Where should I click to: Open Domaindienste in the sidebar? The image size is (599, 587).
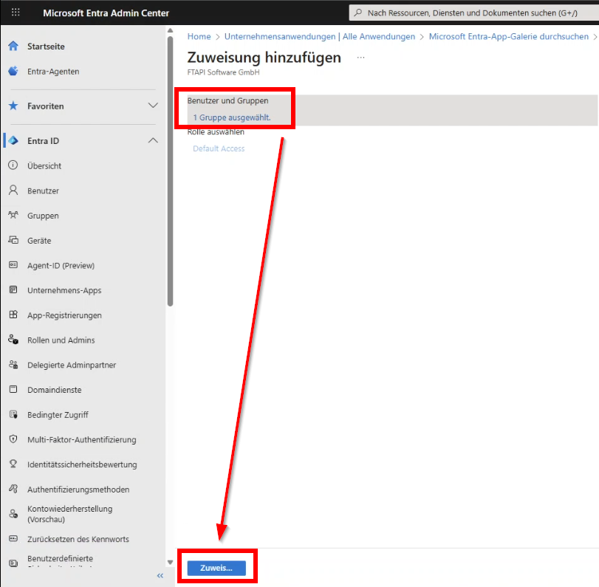(54, 390)
